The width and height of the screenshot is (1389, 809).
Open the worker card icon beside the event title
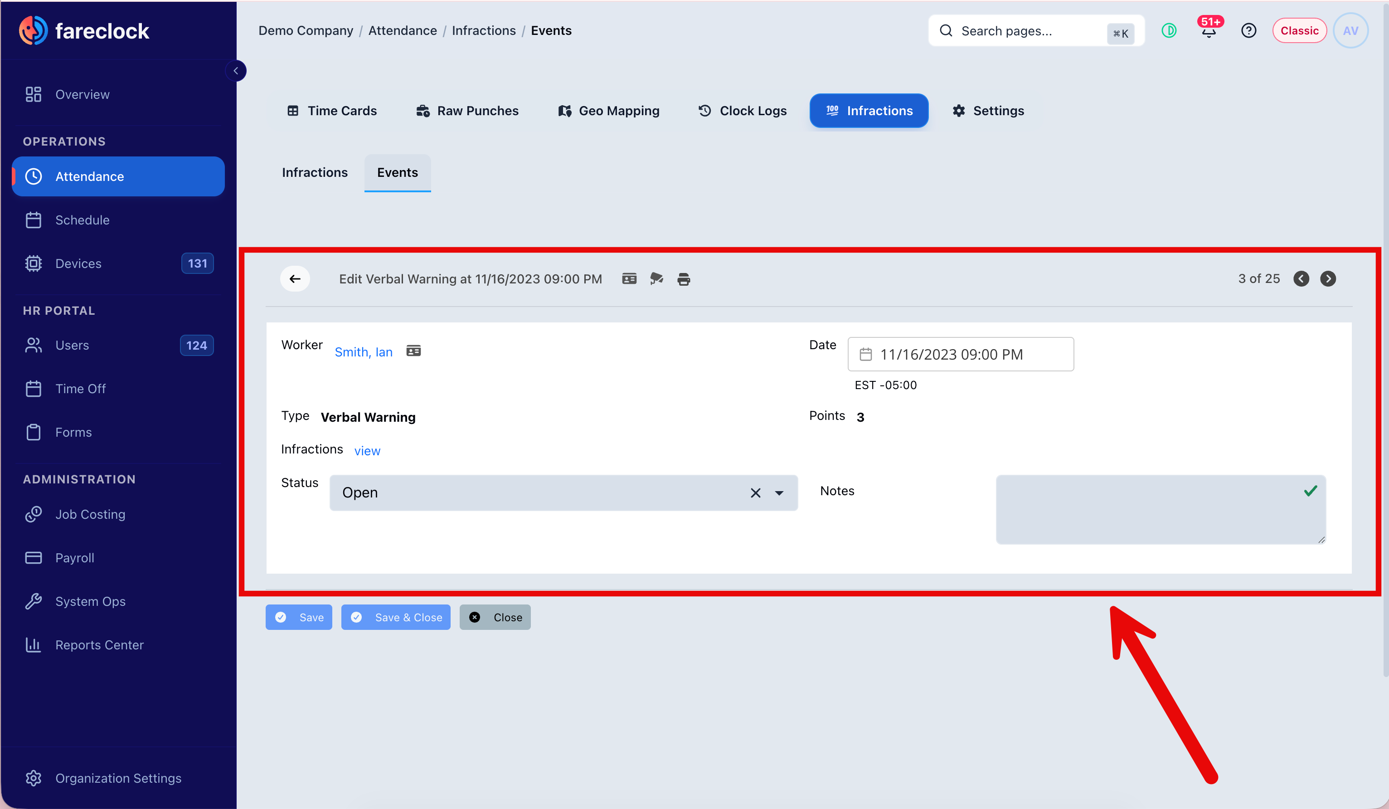tap(629, 278)
